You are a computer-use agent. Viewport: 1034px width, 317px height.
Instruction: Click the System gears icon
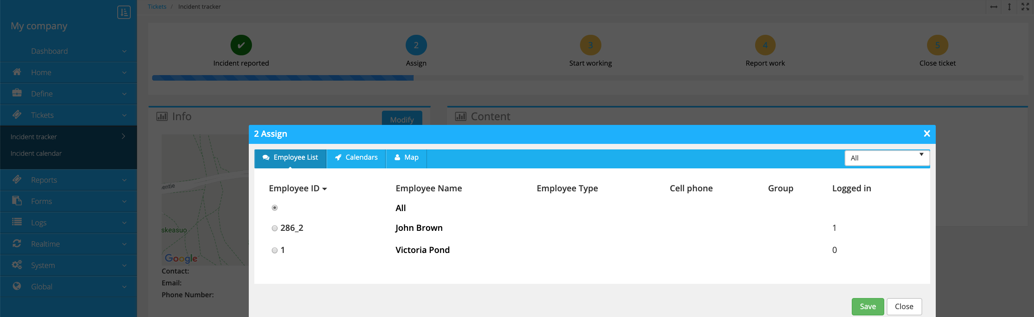[17, 264]
